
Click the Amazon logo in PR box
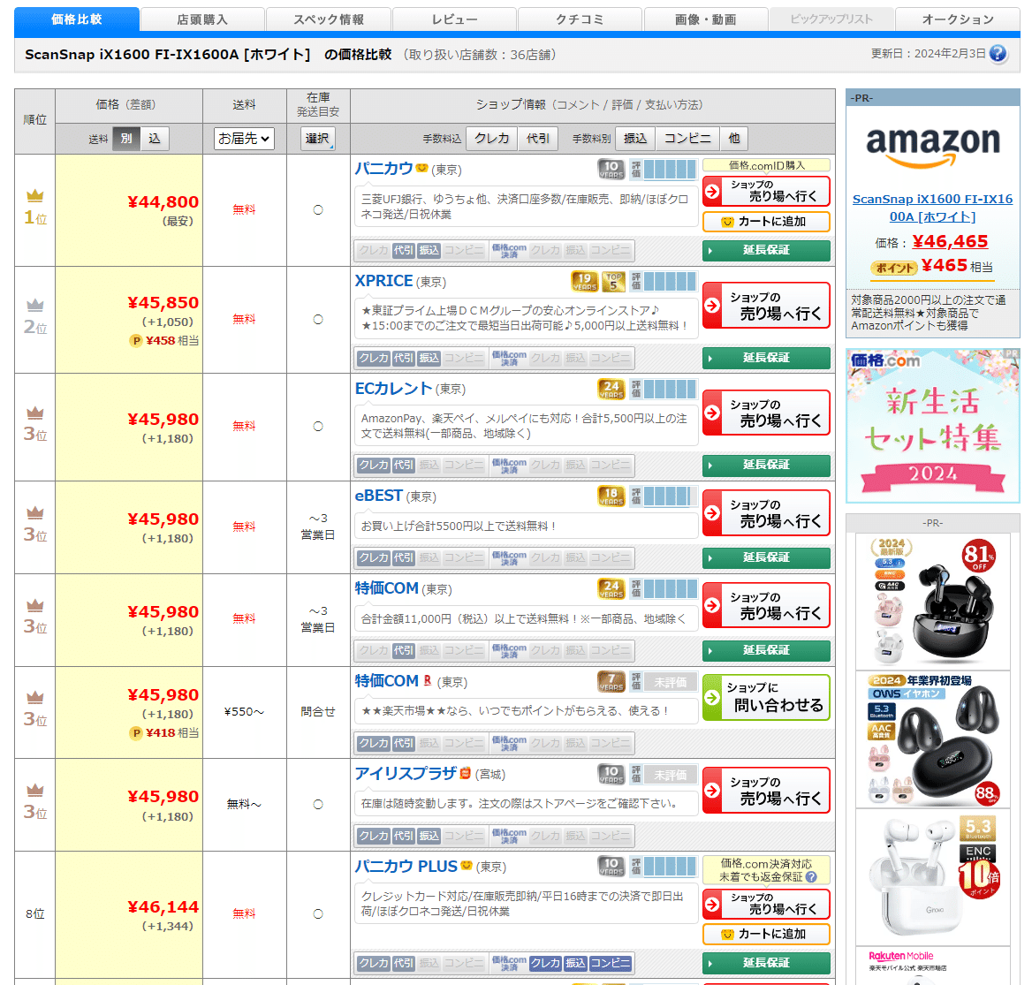click(933, 146)
